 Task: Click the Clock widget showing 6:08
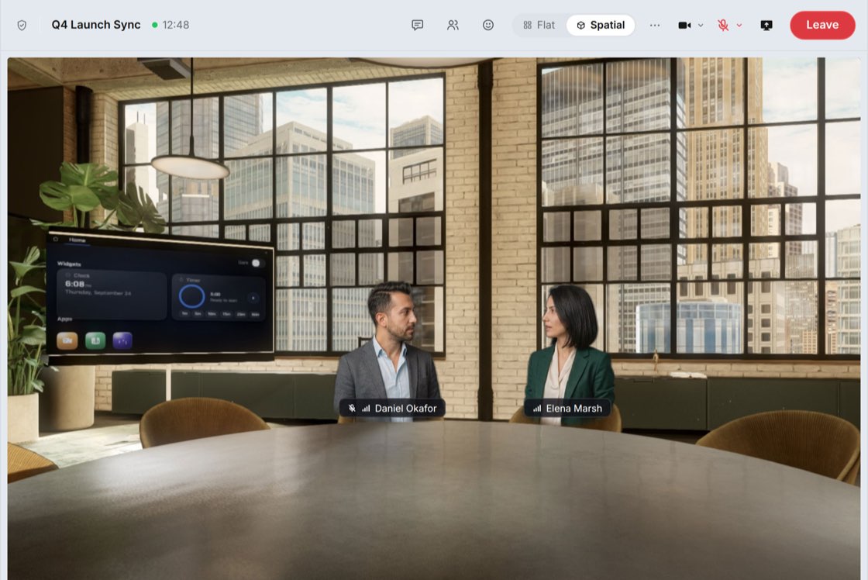[x=112, y=295]
